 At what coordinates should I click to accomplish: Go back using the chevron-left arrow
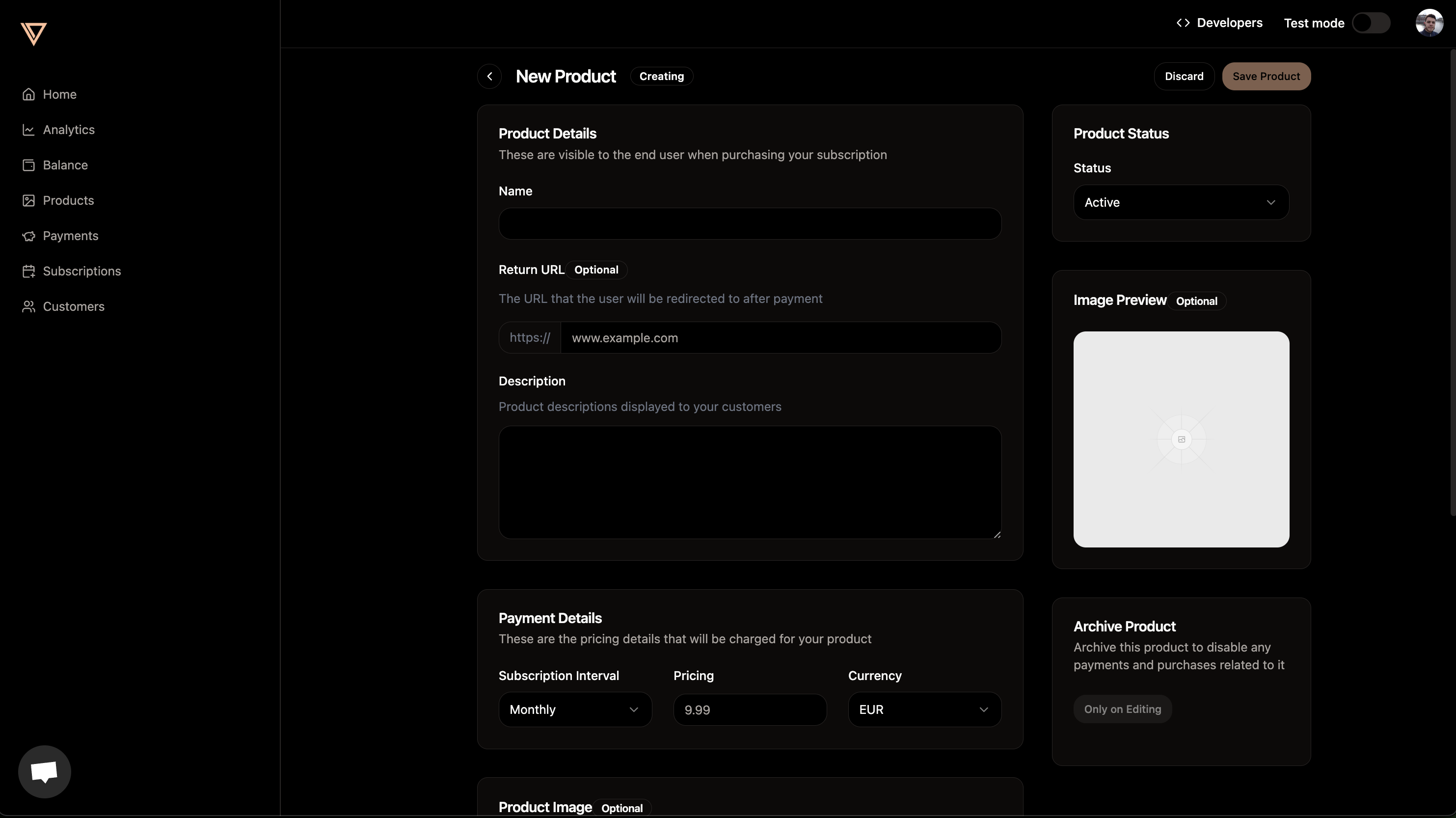coord(489,76)
